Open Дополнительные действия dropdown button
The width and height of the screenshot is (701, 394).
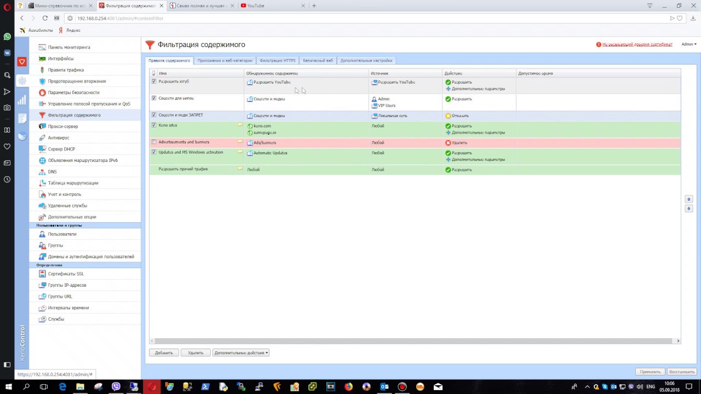(x=241, y=353)
